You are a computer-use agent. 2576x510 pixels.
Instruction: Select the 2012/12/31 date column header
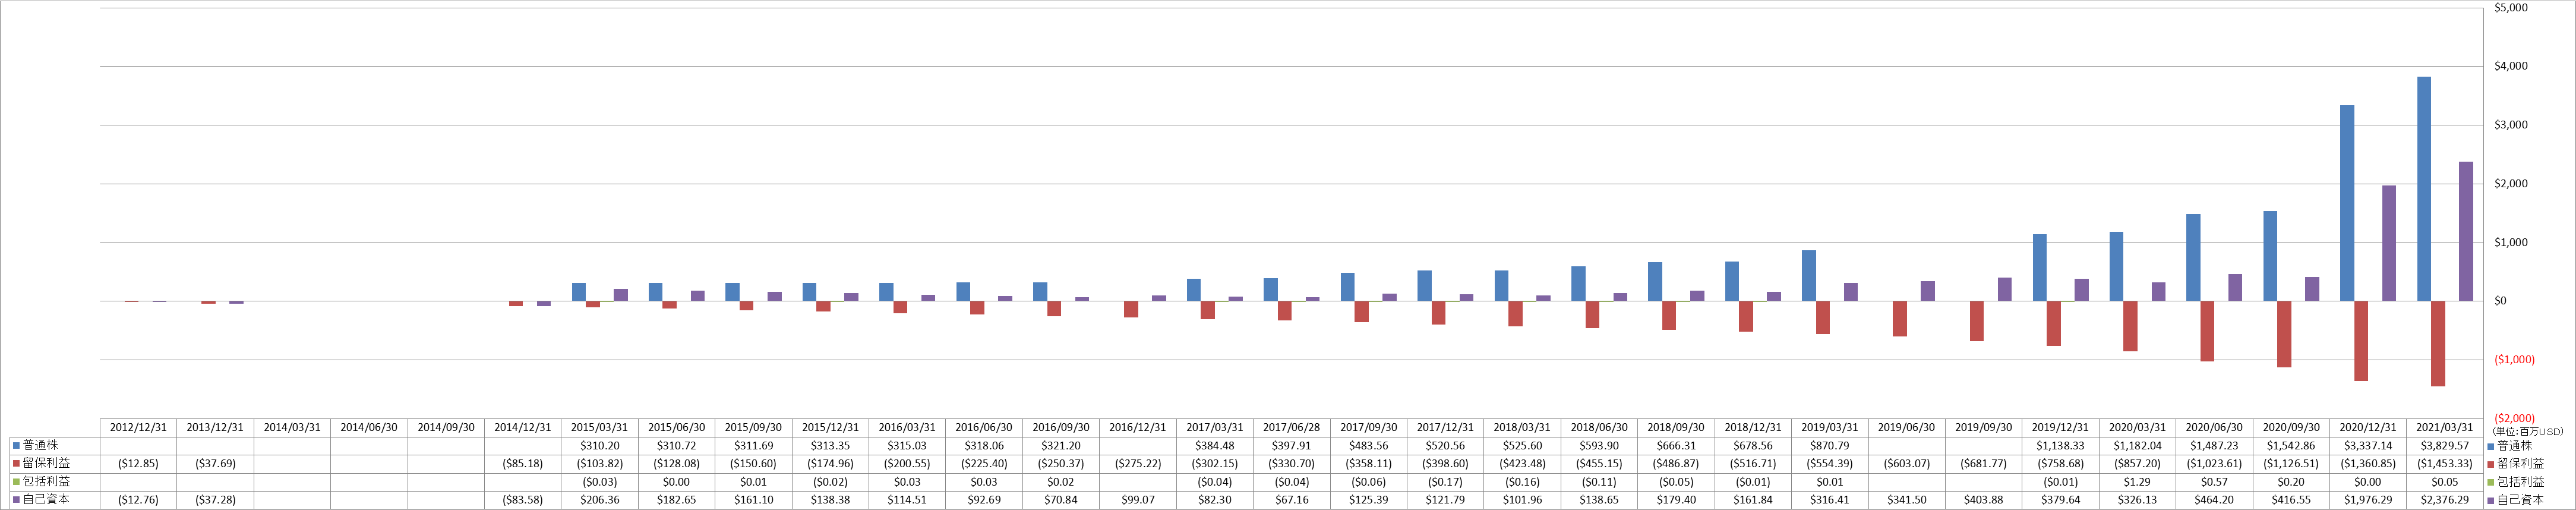tap(138, 427)
